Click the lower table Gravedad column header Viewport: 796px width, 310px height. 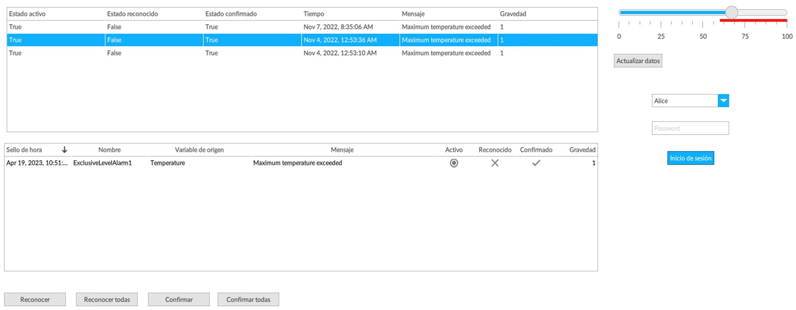[x=577, y=150]
